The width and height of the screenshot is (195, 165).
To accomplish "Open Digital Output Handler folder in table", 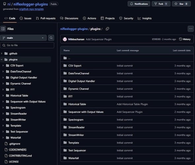I will tap(82, 81).
